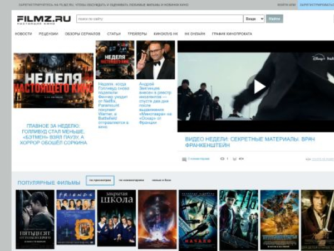The width and height of the screenshot is (334, 251).
Task: Click the 'Популярные фильмы' section heading
Action: [49, 183]
